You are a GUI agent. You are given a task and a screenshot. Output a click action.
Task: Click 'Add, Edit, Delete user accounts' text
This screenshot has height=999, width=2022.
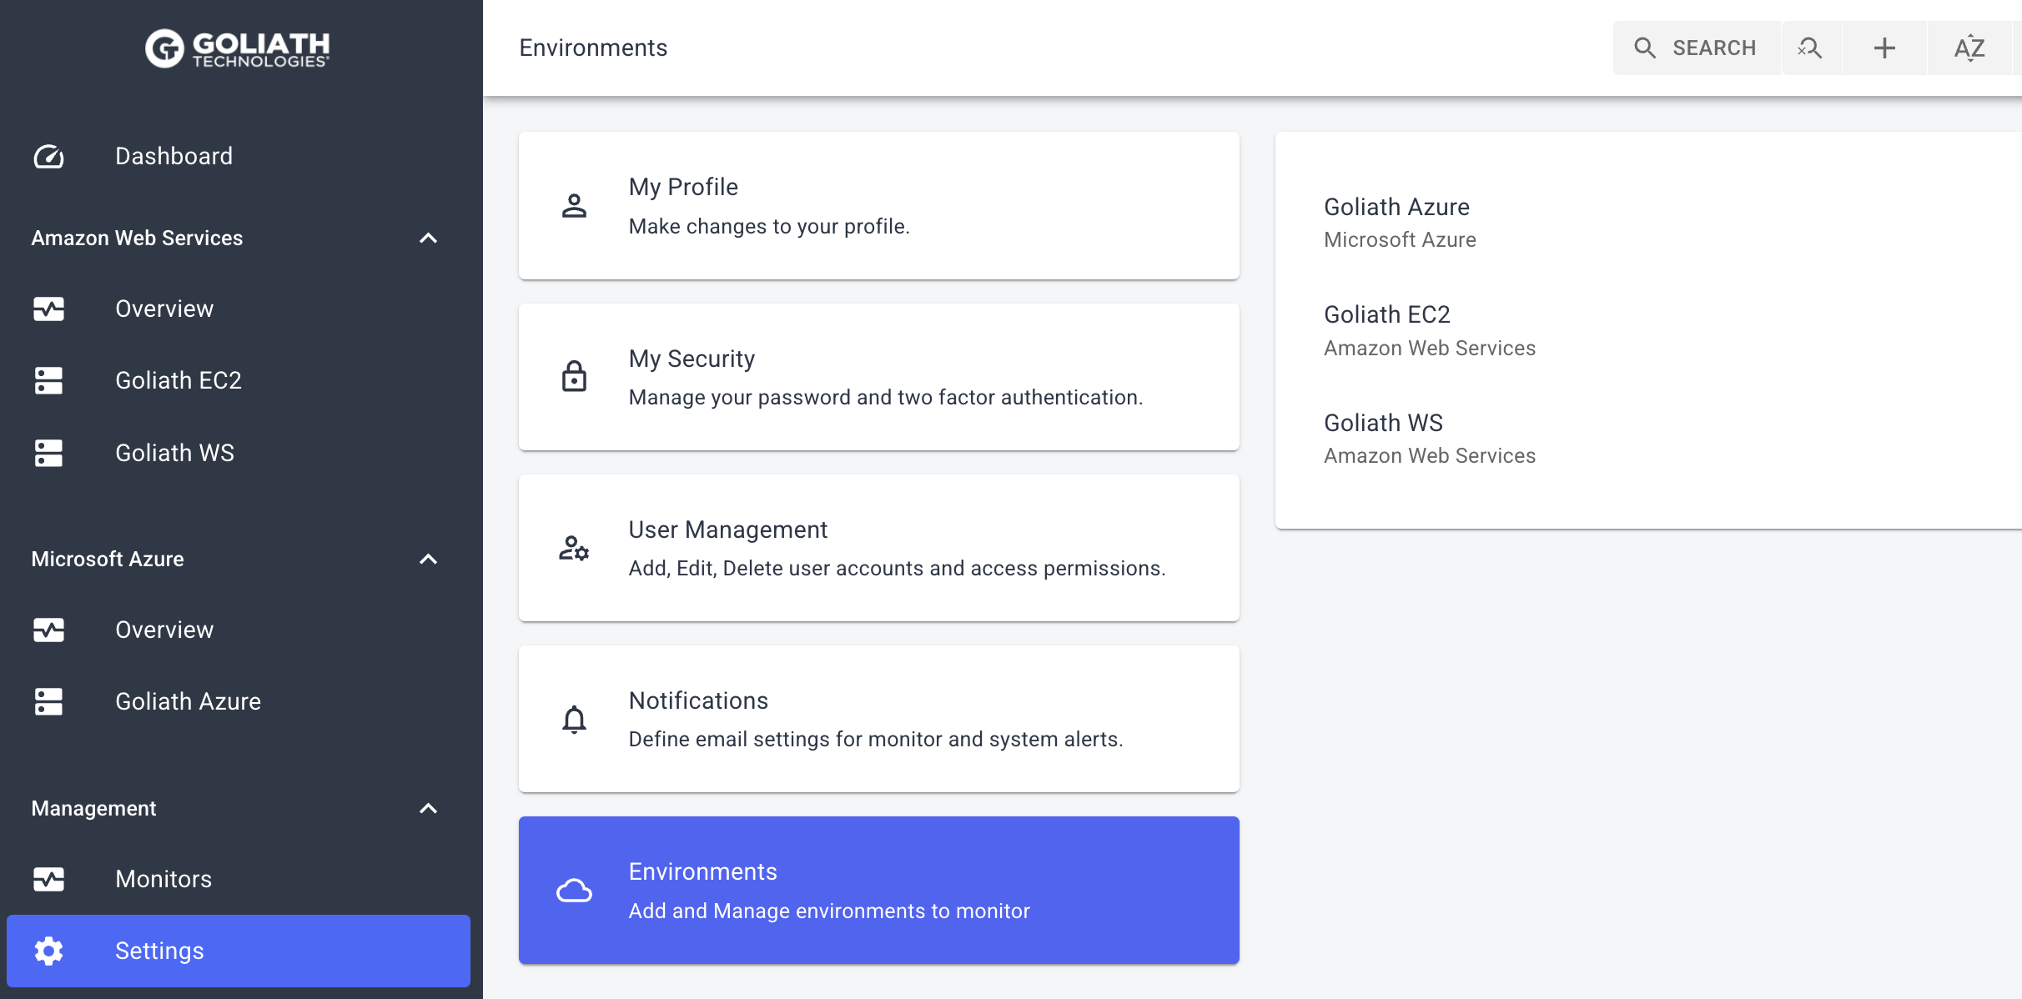tap(897, 569)
